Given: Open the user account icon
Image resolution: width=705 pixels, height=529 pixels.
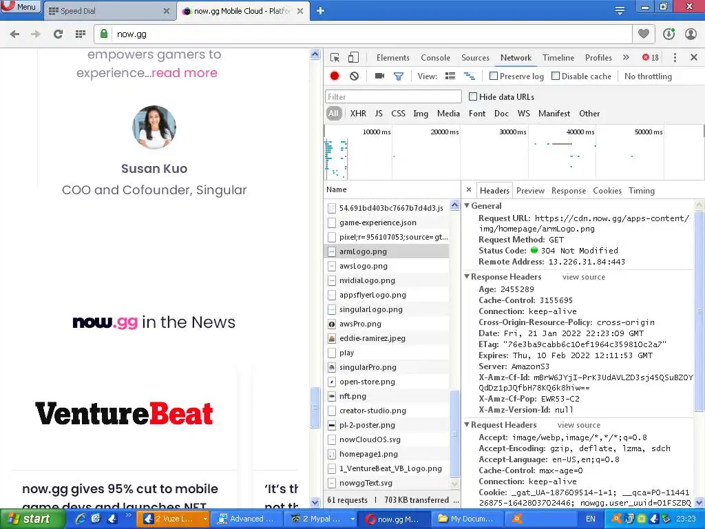Looking at the screenshot, I should tap(691, 34).
